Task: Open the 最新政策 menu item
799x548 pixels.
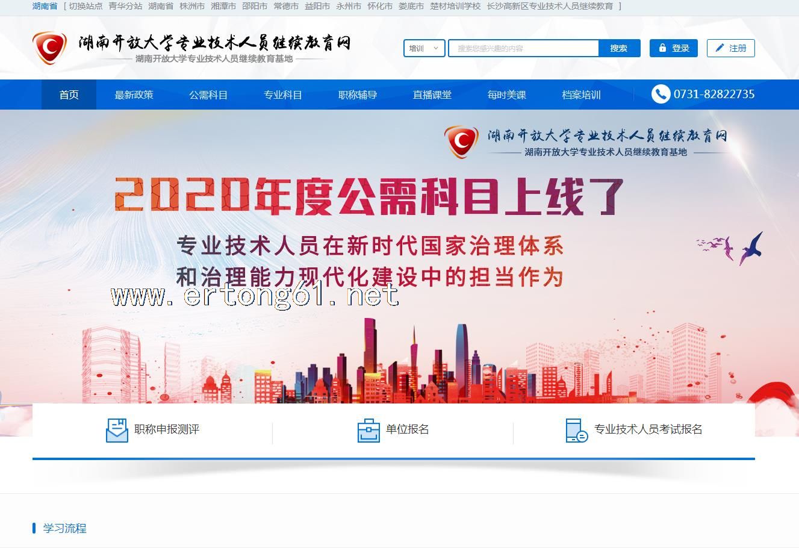Action: [x=134, y=95]
